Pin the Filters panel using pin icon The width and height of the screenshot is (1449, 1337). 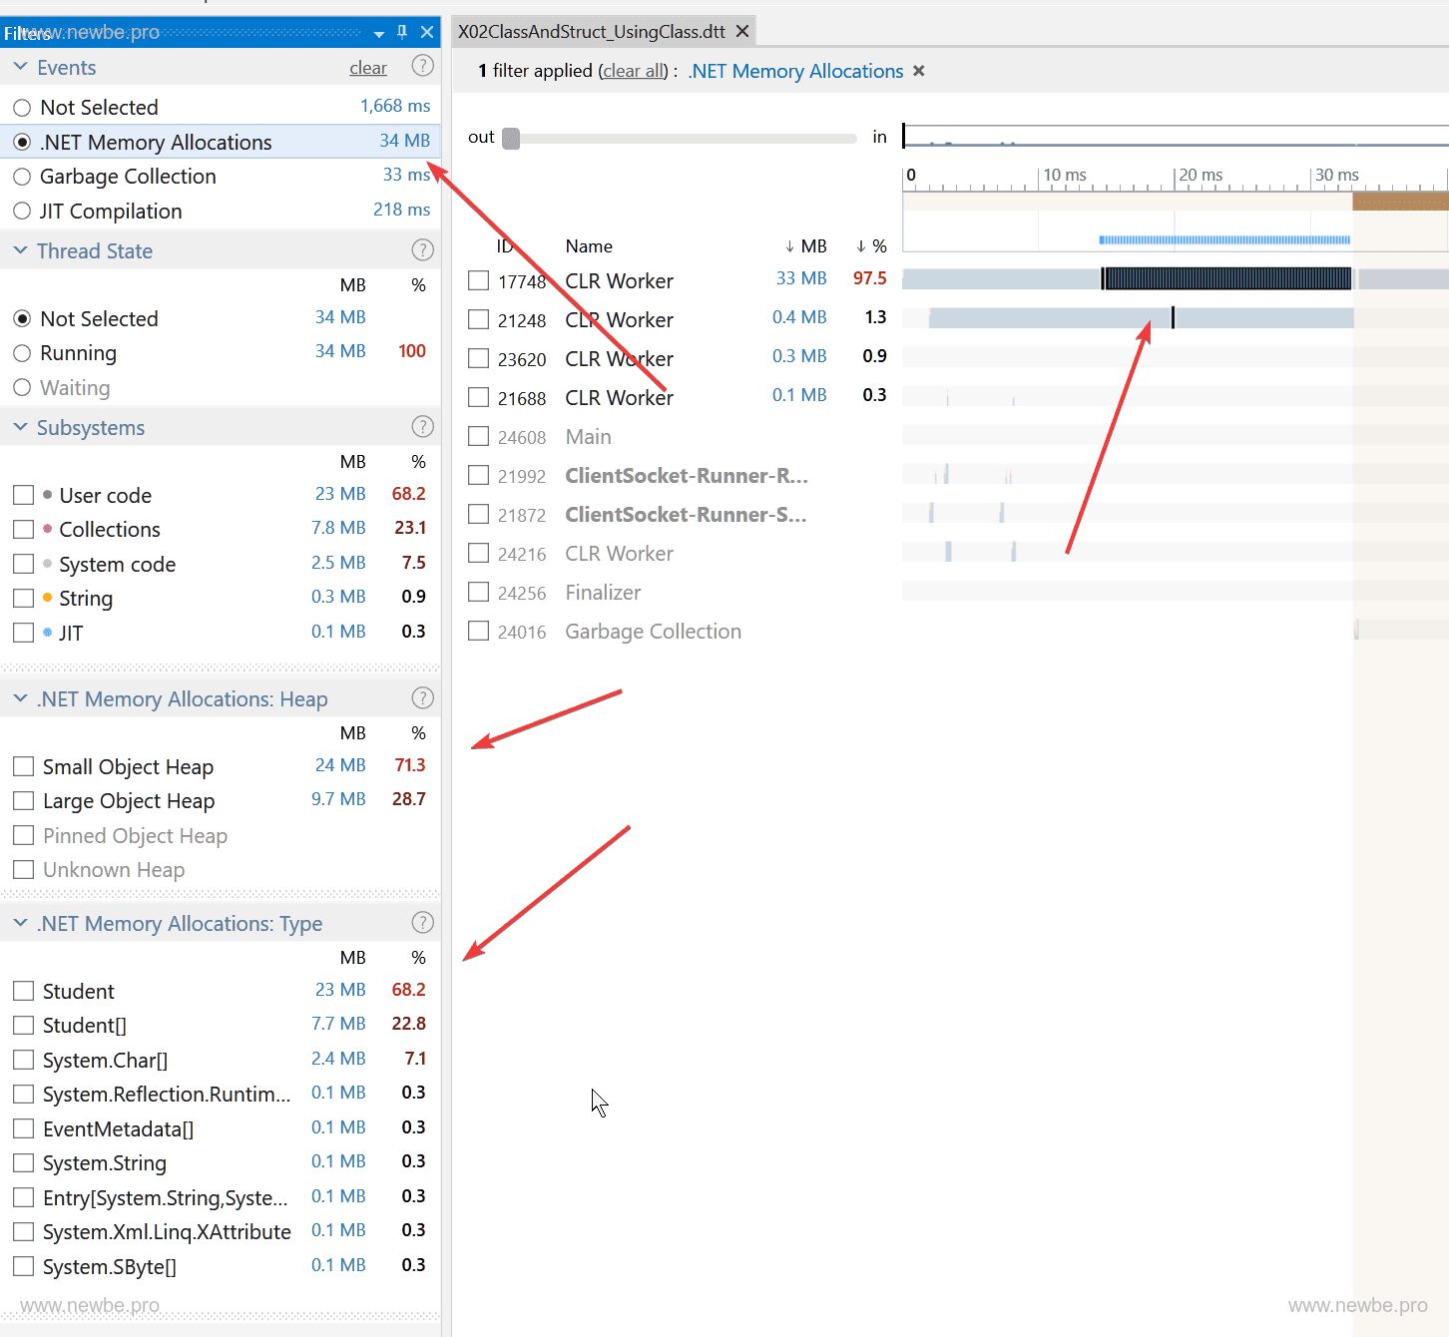402,32
